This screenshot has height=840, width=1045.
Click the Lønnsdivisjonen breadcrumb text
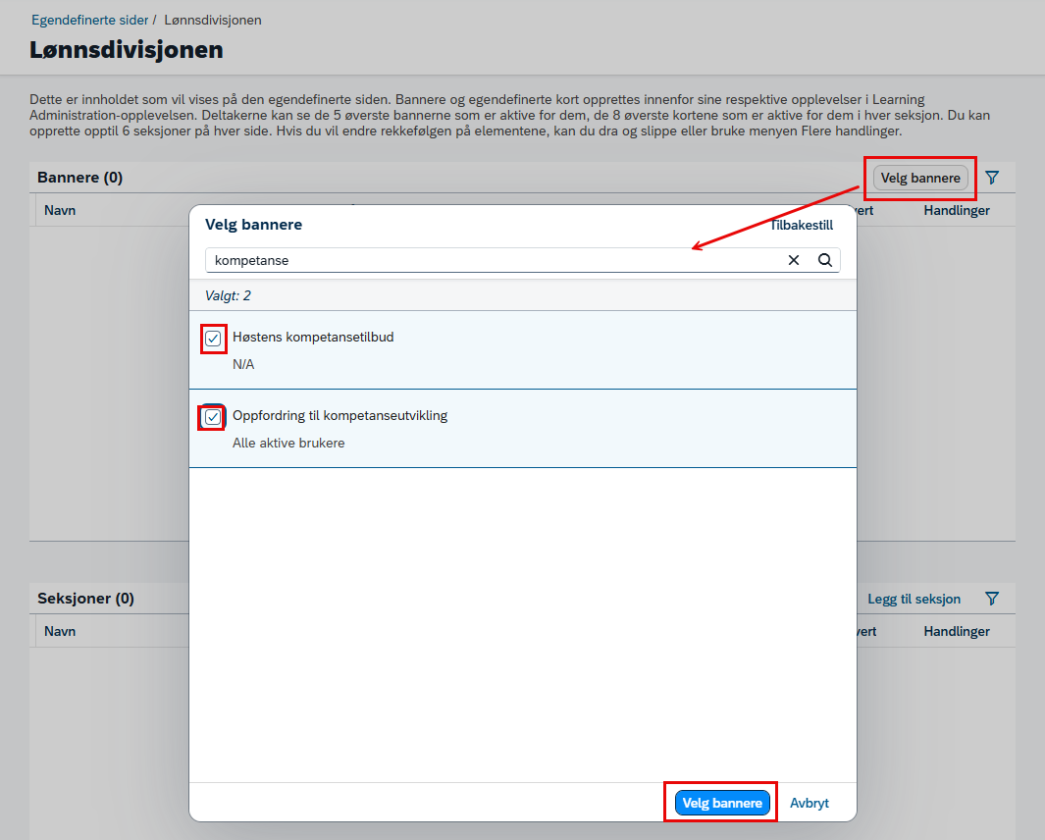click(x=213, y=20)
